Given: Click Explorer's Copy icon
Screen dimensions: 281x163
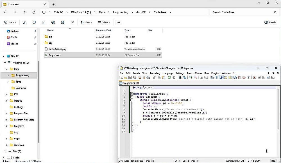Looking at the screenshot, I should coord(34,23).
